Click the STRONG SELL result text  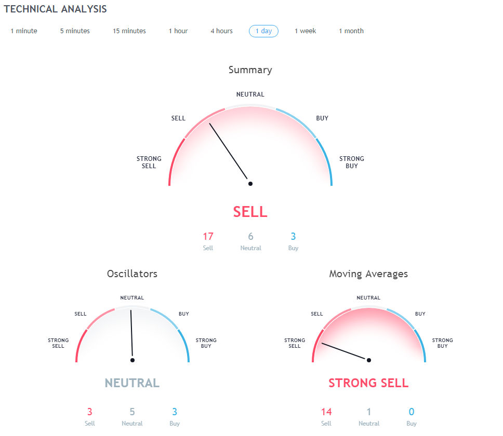pyautogui.click(x=368, y=383)
